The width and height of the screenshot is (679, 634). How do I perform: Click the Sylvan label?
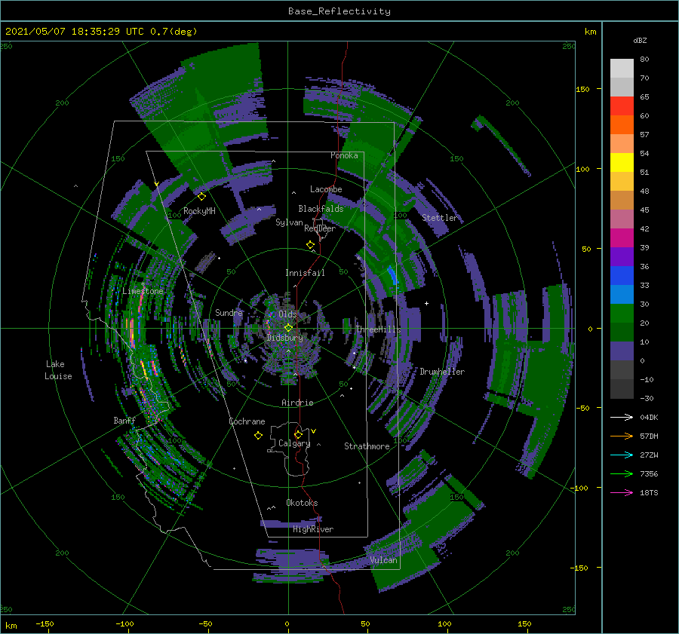(x=289, y=223)
